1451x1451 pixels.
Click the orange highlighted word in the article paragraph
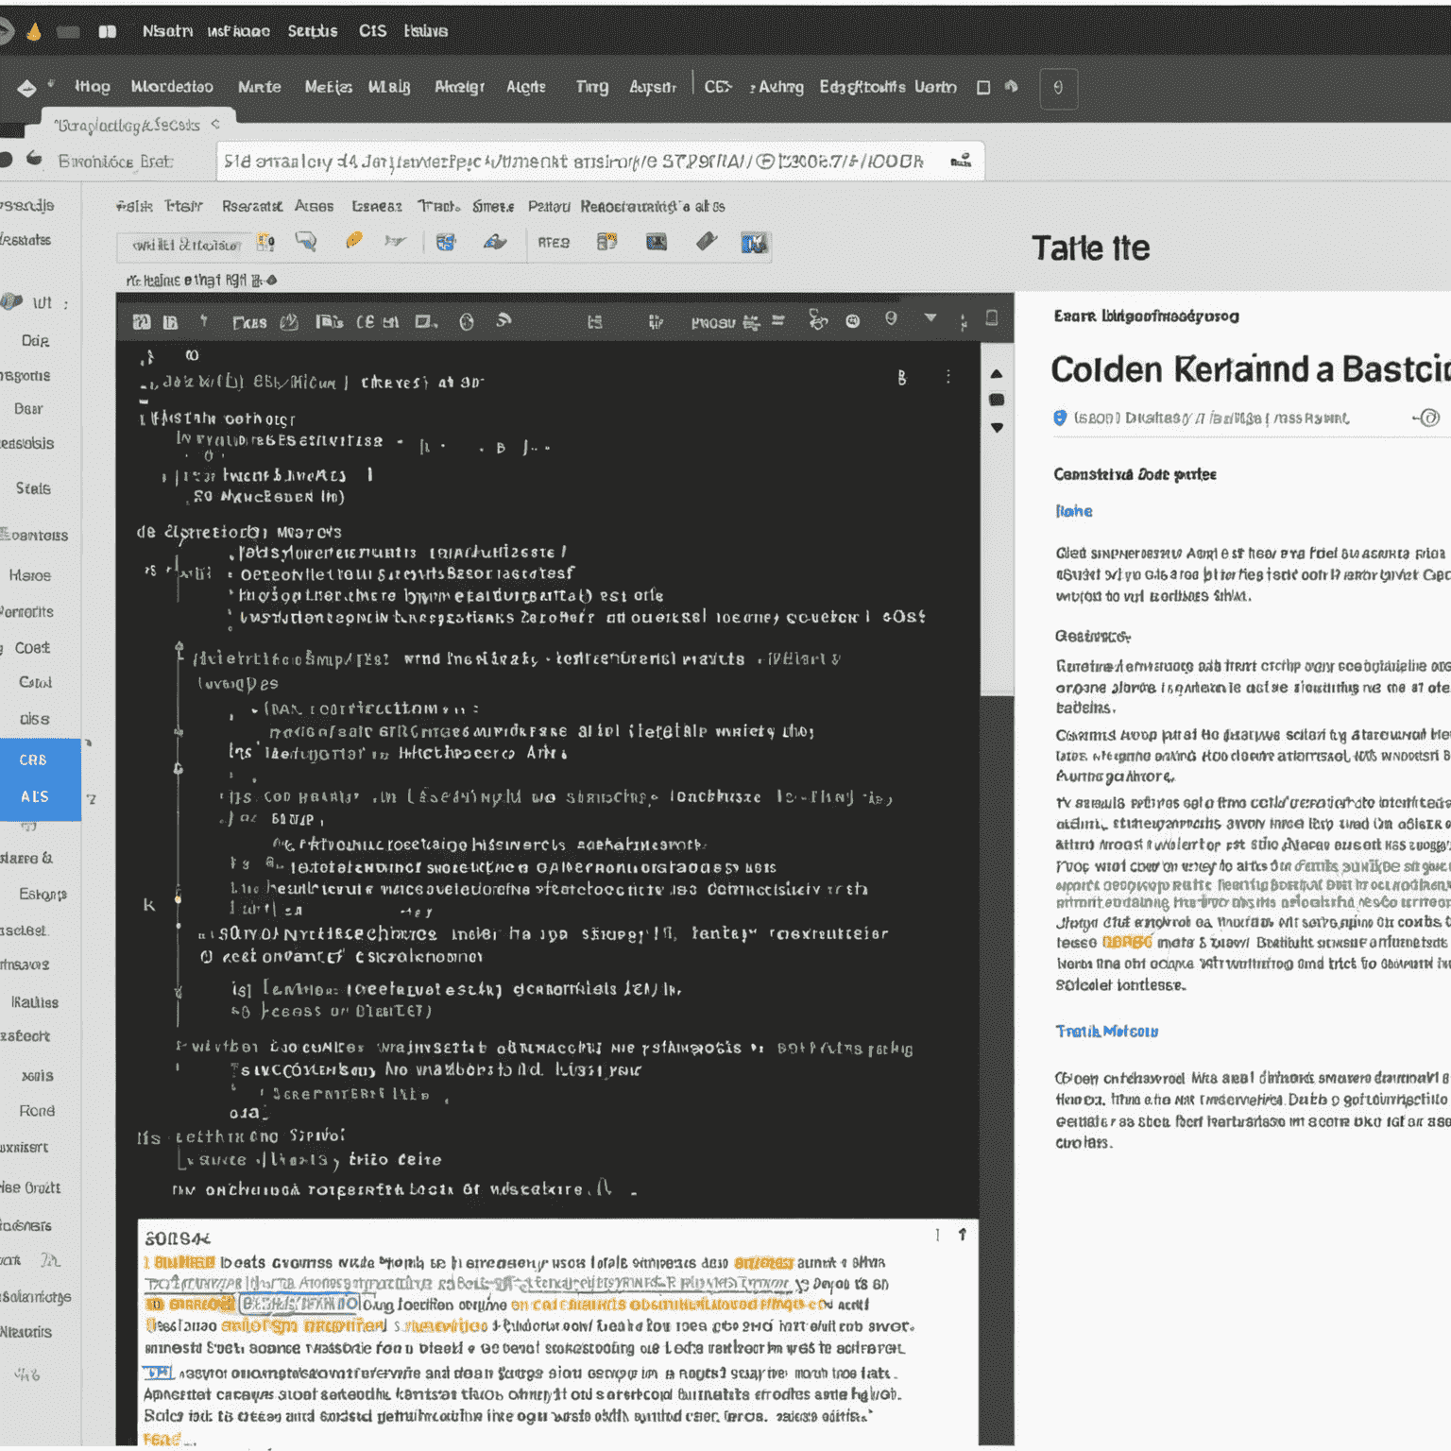pos(1127,943)
